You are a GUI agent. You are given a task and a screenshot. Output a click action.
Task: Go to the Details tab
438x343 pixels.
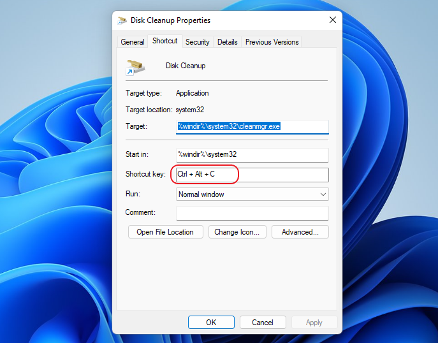[228, 42]
